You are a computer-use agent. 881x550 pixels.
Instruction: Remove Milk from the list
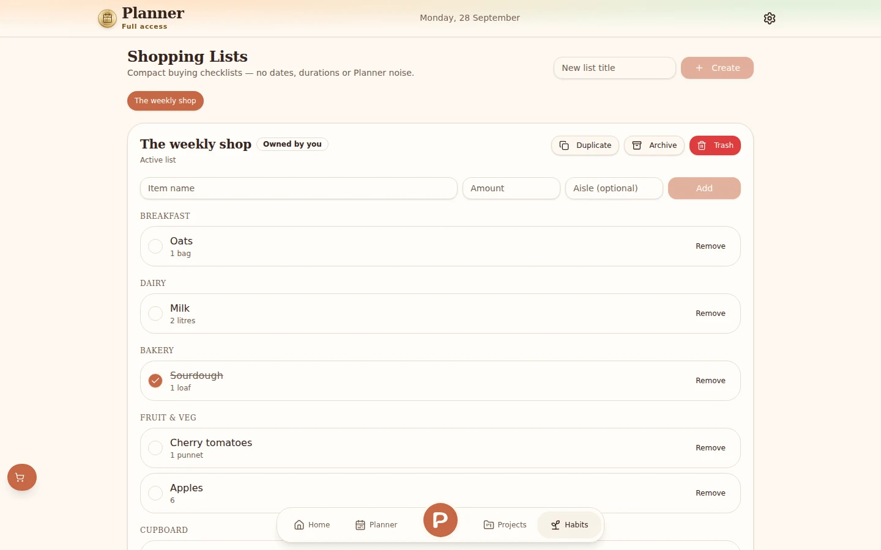pos(710,313)
